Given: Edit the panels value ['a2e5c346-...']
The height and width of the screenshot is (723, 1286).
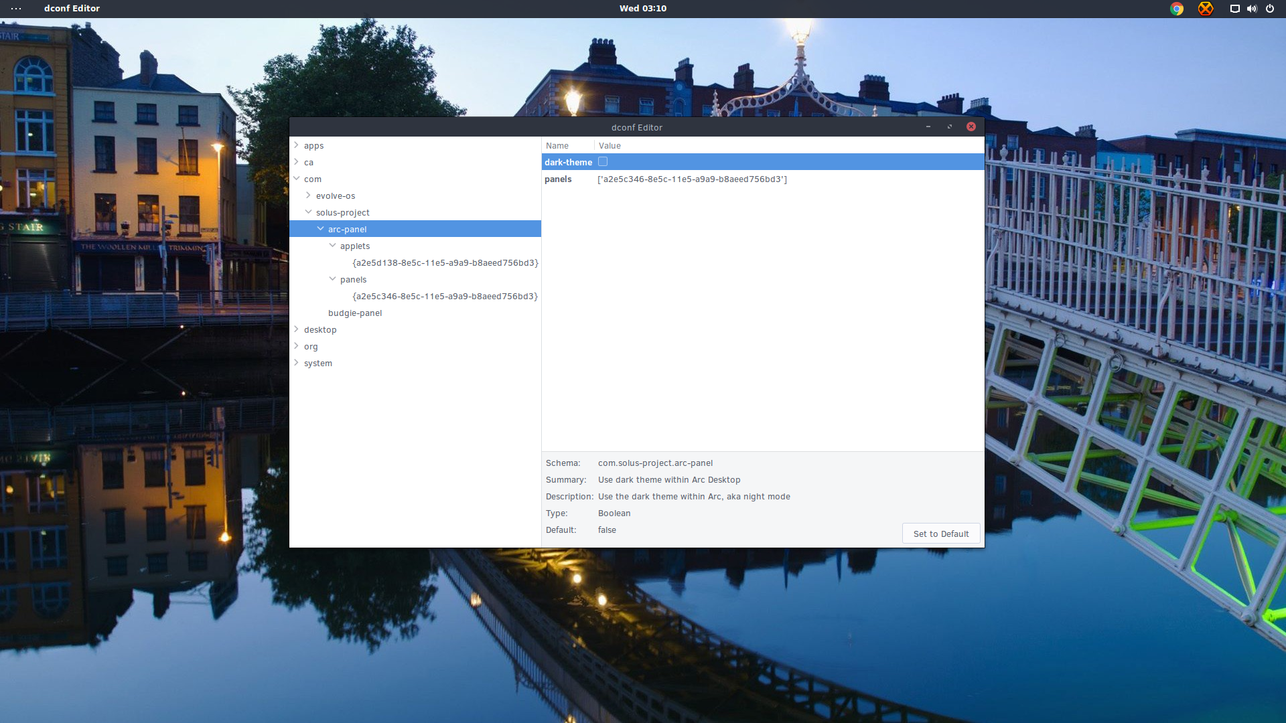Looking at the screenshot, I should (x=692, y=179).
